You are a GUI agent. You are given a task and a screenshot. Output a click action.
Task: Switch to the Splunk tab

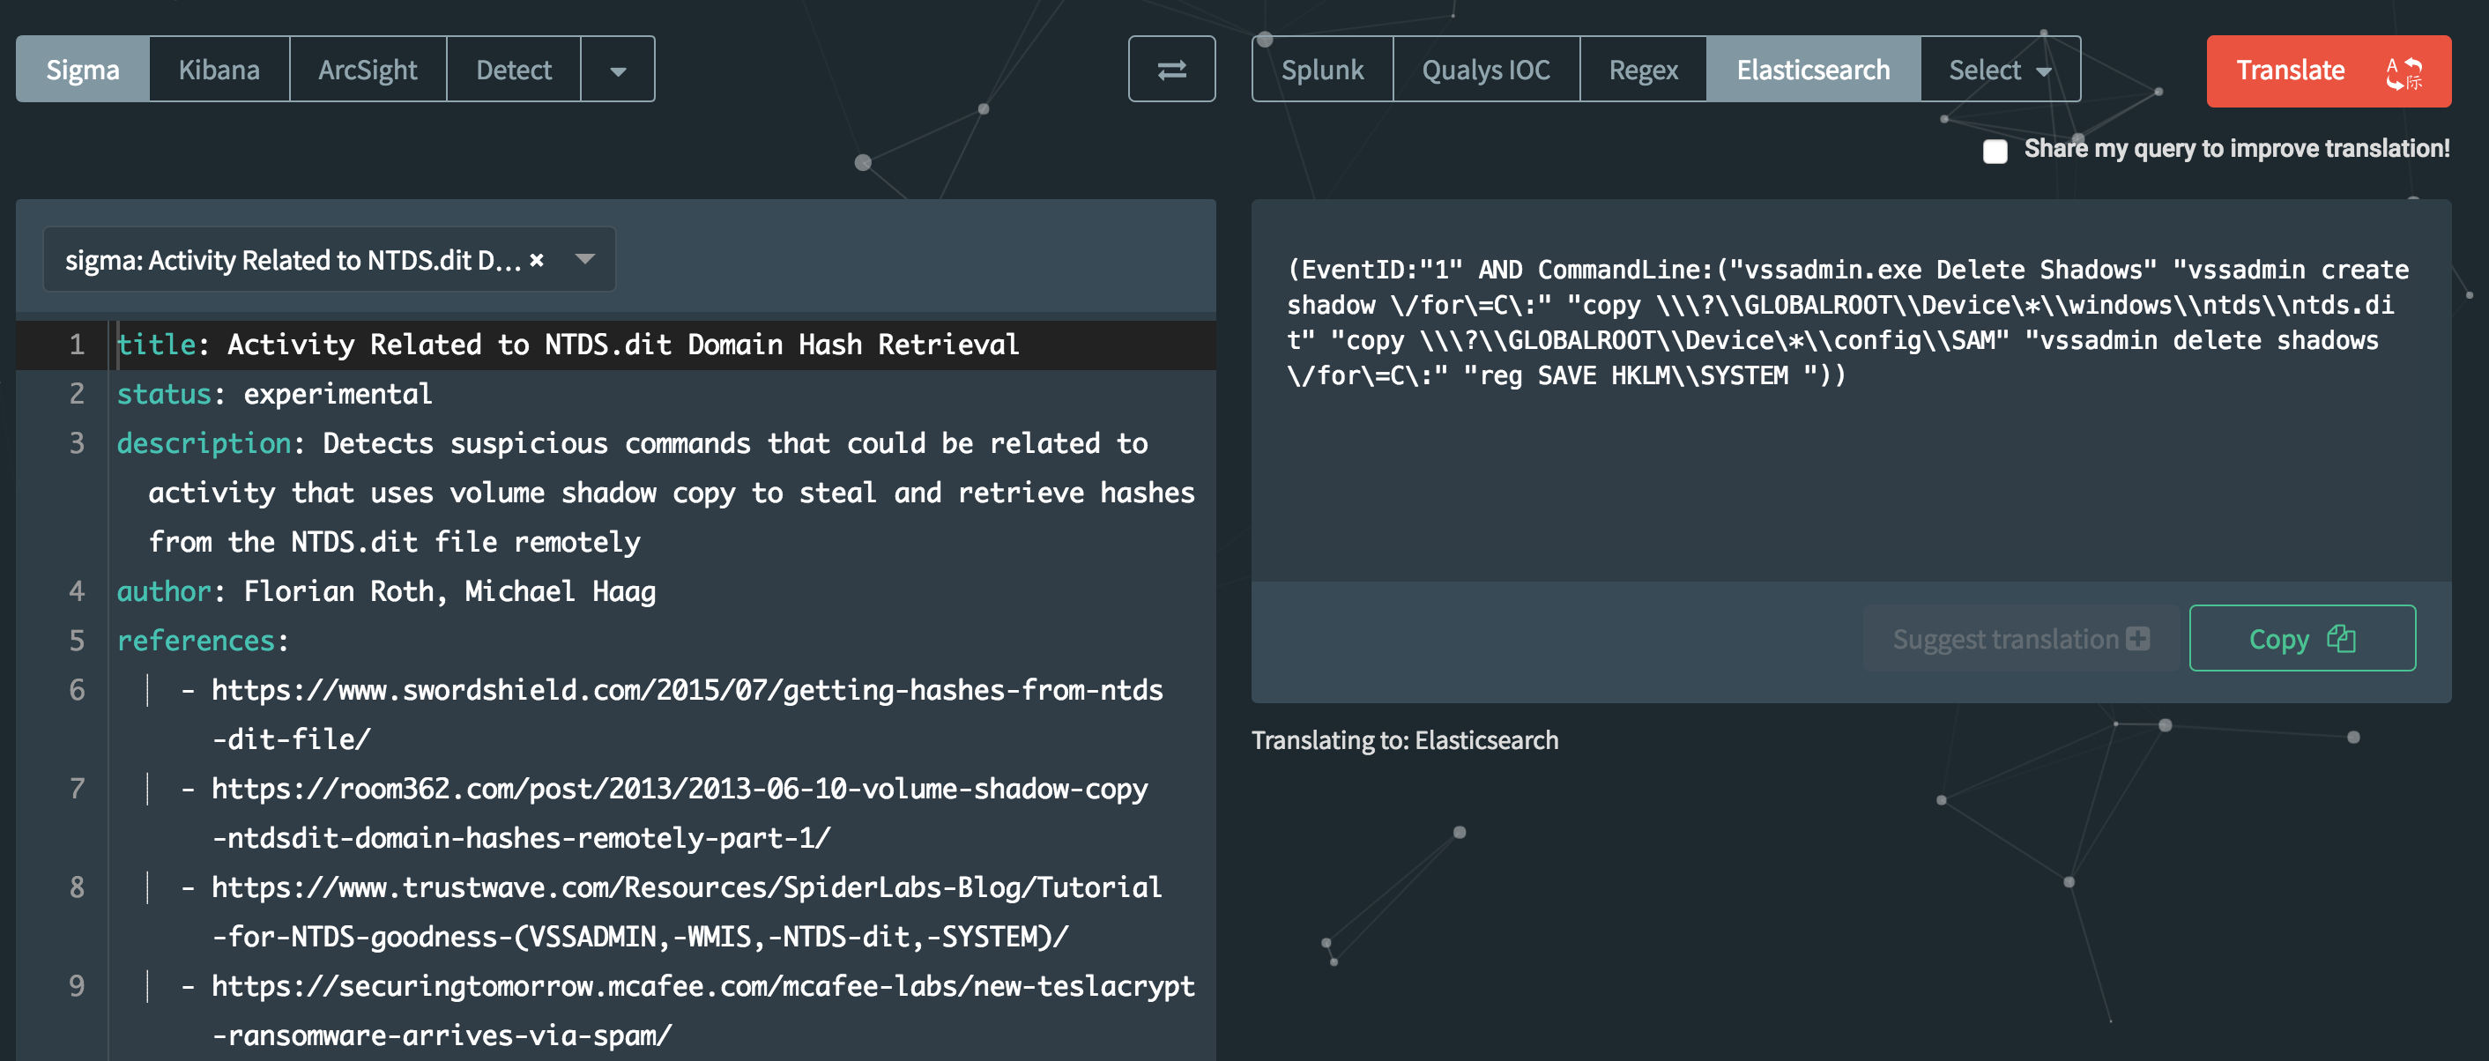point(1321,69)
